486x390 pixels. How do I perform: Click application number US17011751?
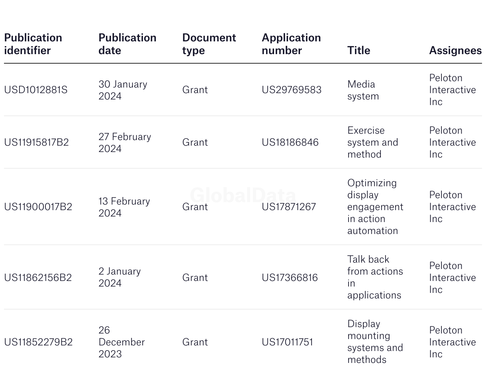pyautogui.click(x=287, y=342)
